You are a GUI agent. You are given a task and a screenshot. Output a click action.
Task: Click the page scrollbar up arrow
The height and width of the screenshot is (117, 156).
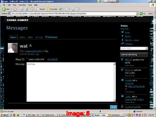(154, 17)
